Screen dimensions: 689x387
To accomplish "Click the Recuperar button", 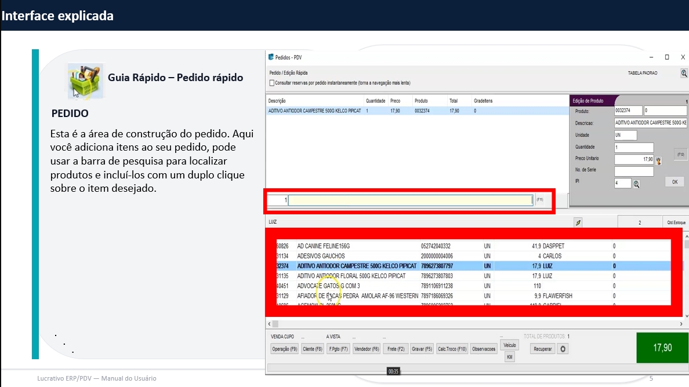I will point(543,349).
